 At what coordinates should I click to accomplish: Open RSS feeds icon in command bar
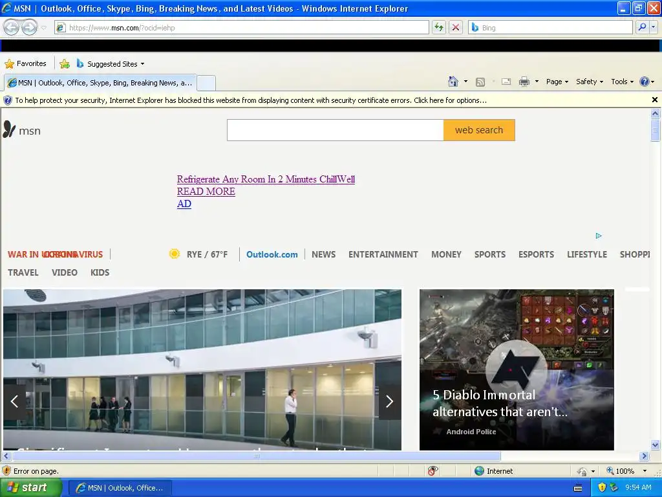480,82
